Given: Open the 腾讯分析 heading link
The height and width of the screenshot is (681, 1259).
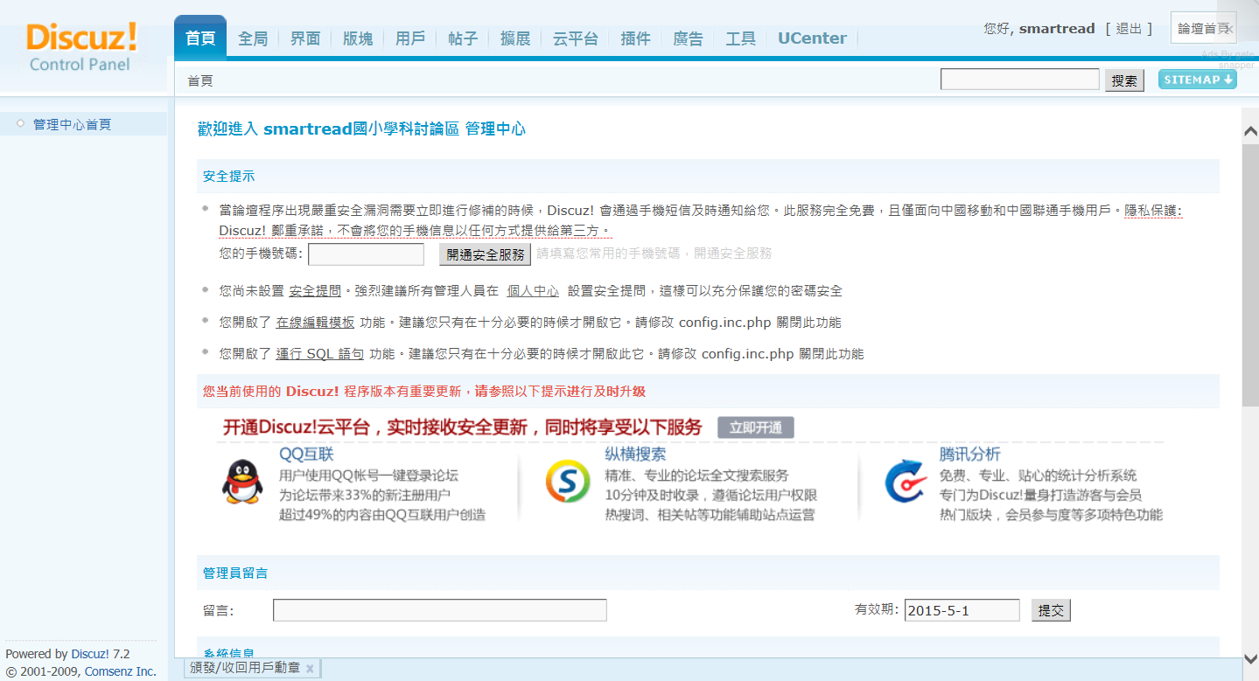Looking at the screenshot, I should click(x=969, y=455).
